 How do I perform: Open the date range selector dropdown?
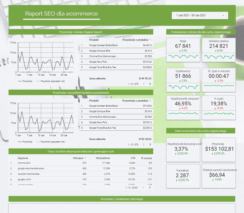click(x=200, y=15)
